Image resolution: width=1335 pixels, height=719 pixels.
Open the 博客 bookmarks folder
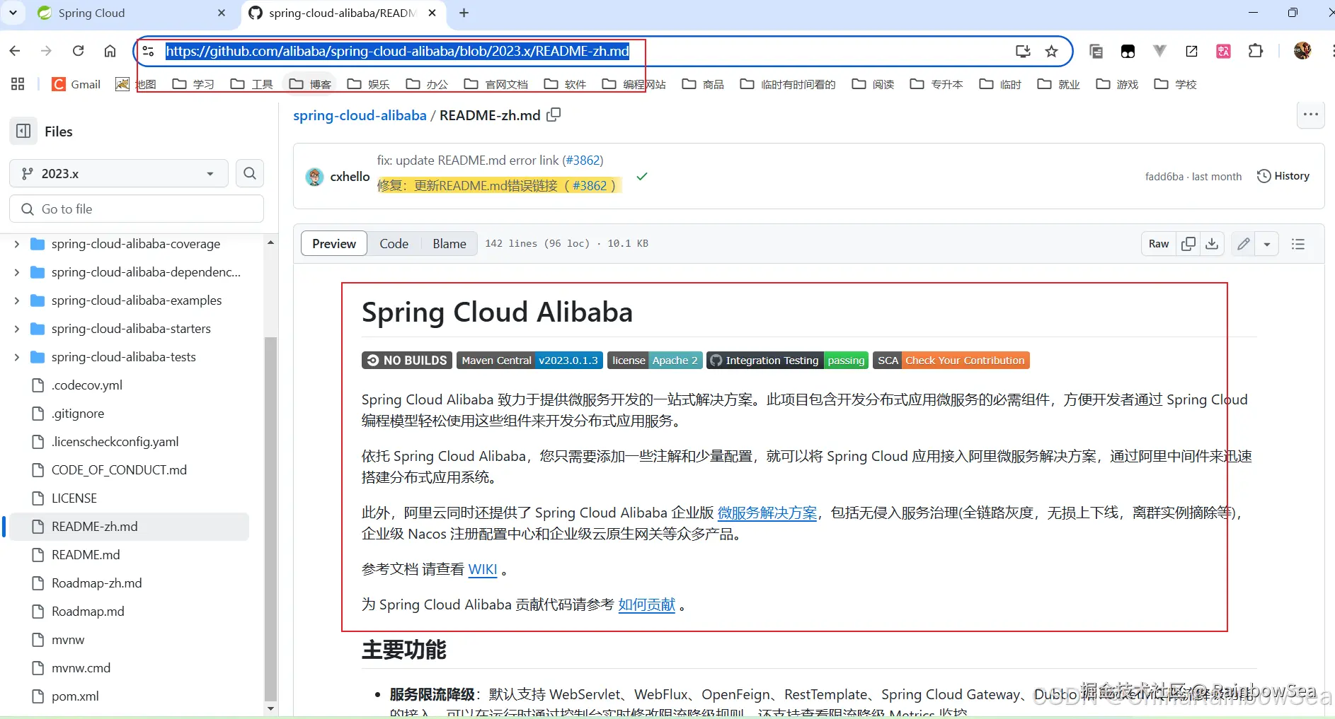(310, 84)
